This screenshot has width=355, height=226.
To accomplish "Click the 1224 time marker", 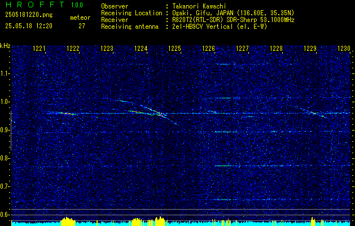I will pyautogui.click(x=141, y=49).
